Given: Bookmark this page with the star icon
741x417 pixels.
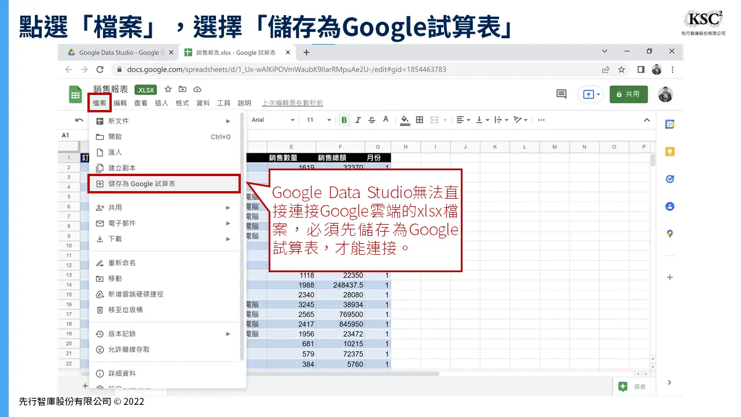Looking at the screenshot, I should click(622, 69).
